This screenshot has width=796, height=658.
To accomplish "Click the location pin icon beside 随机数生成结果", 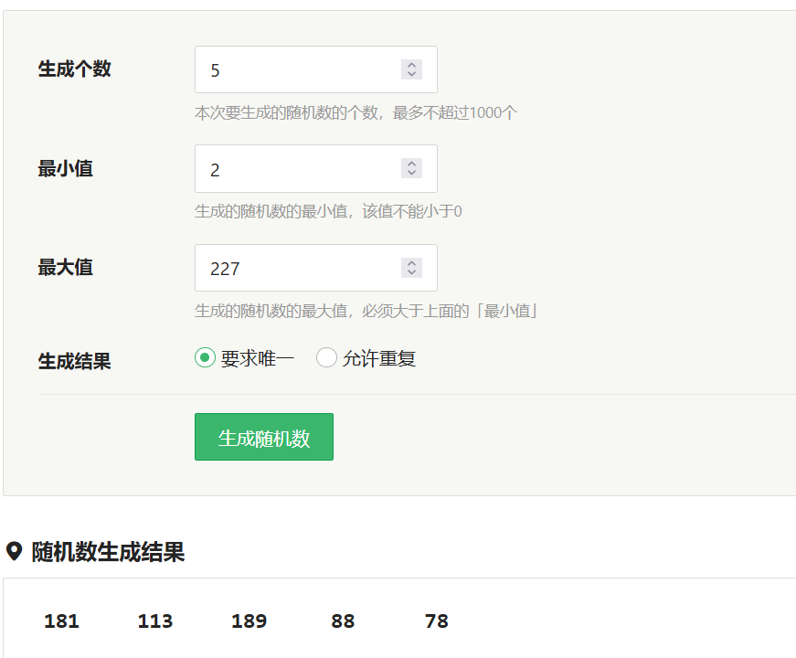I will point(15,551).
